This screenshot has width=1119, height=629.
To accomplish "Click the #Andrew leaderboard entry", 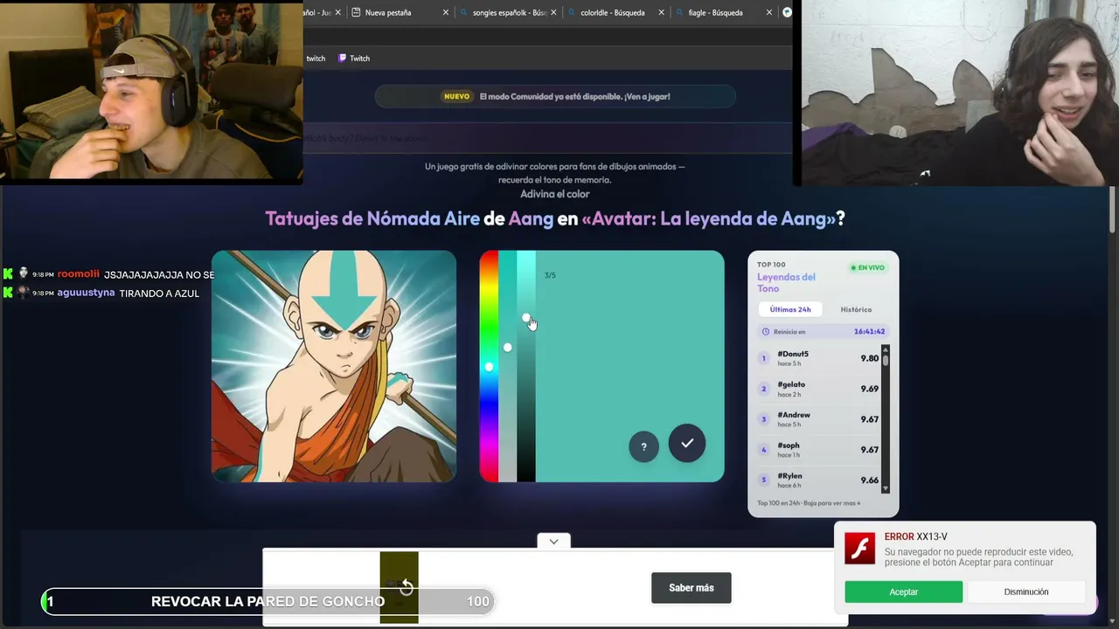I will click(x=819, y=419).
